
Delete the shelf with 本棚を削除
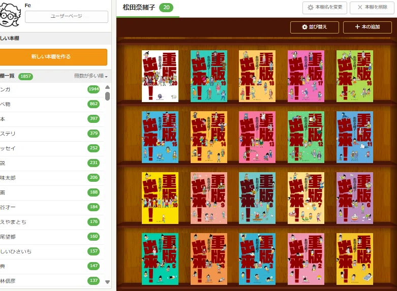click(372, 8)
